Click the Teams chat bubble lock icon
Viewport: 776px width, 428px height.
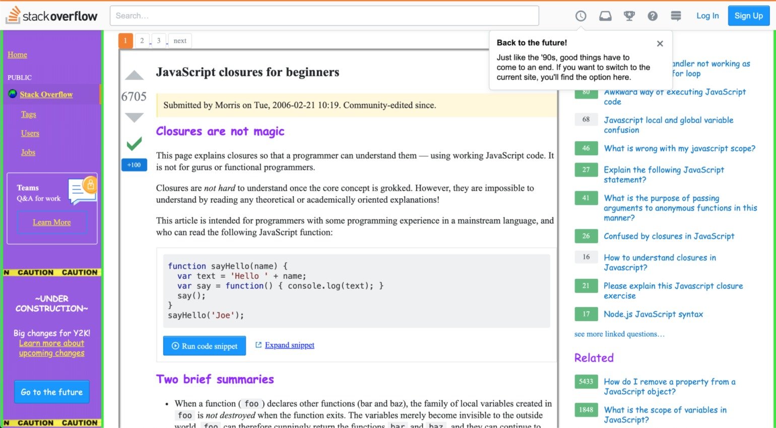(82, 191)
